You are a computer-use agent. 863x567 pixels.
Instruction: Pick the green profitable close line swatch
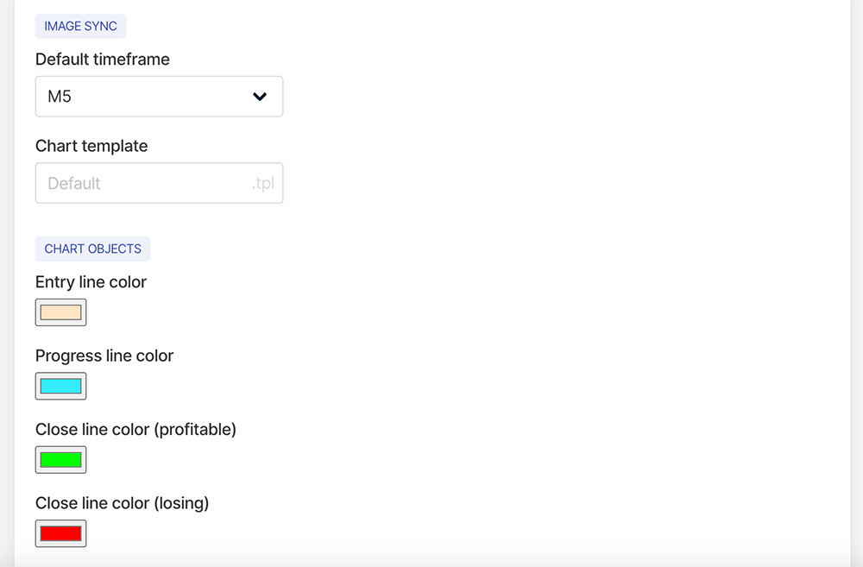click(60, 460)
